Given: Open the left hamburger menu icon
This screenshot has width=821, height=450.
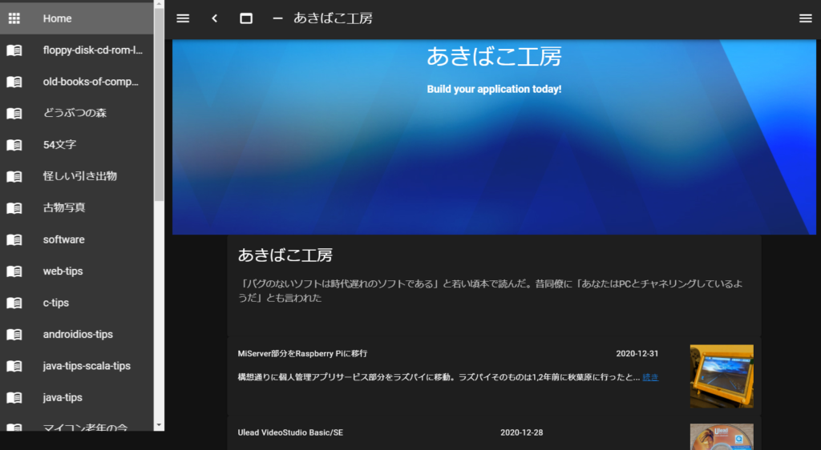Looking at the screenshot, I should (183, 18).
